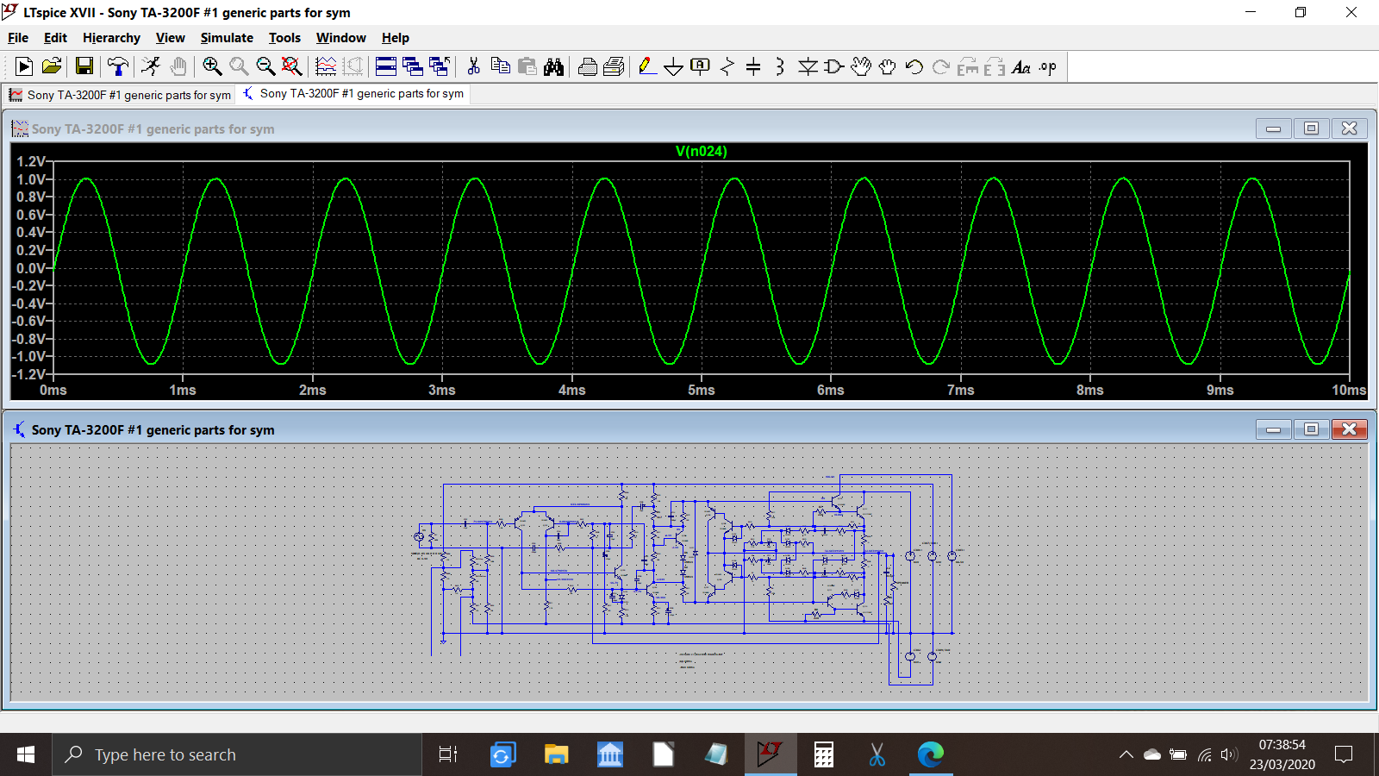Image resolution: width=1379 pixels, height=776 pixels.
Task: Place an Inductor component
Action: (780, 66)
